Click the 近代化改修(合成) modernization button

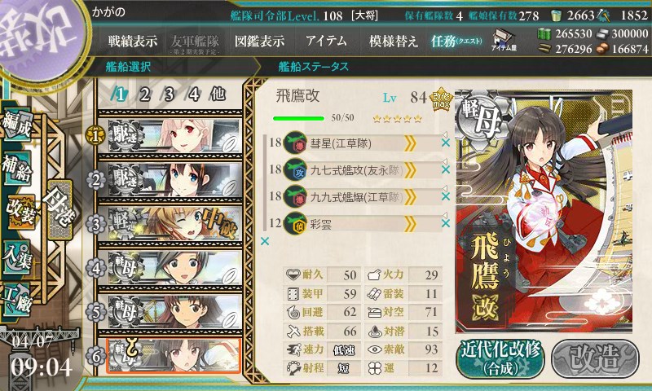click(x=500, y=358)
